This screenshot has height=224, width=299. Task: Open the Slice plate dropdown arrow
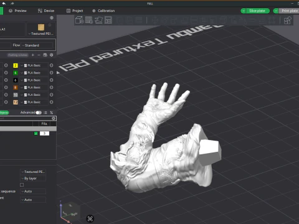coord(244,11)
